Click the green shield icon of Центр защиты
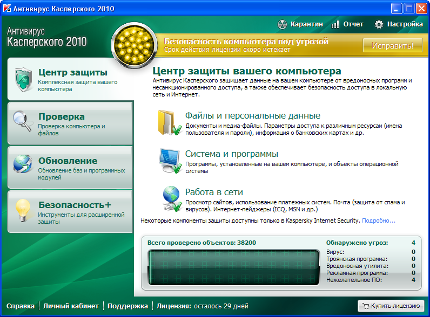430x317 pixels. tap(23, 79)
